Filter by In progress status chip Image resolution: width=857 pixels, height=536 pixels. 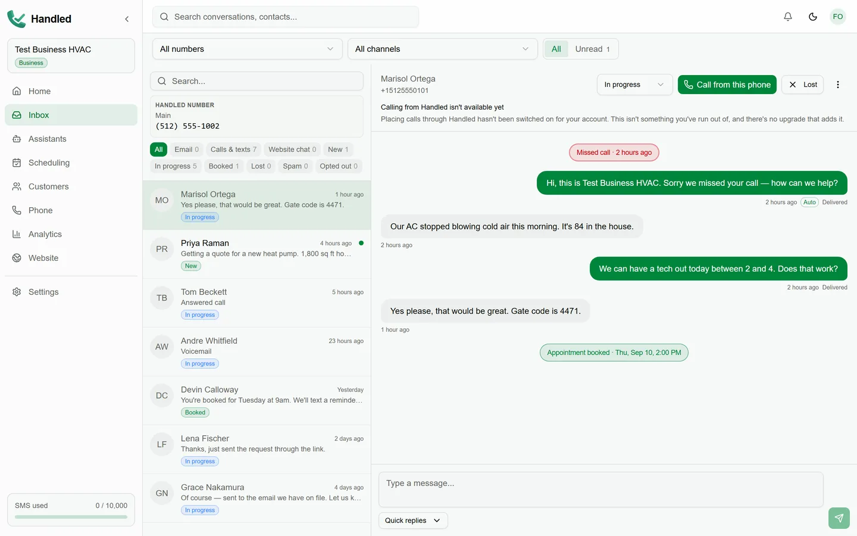(176, 166)
